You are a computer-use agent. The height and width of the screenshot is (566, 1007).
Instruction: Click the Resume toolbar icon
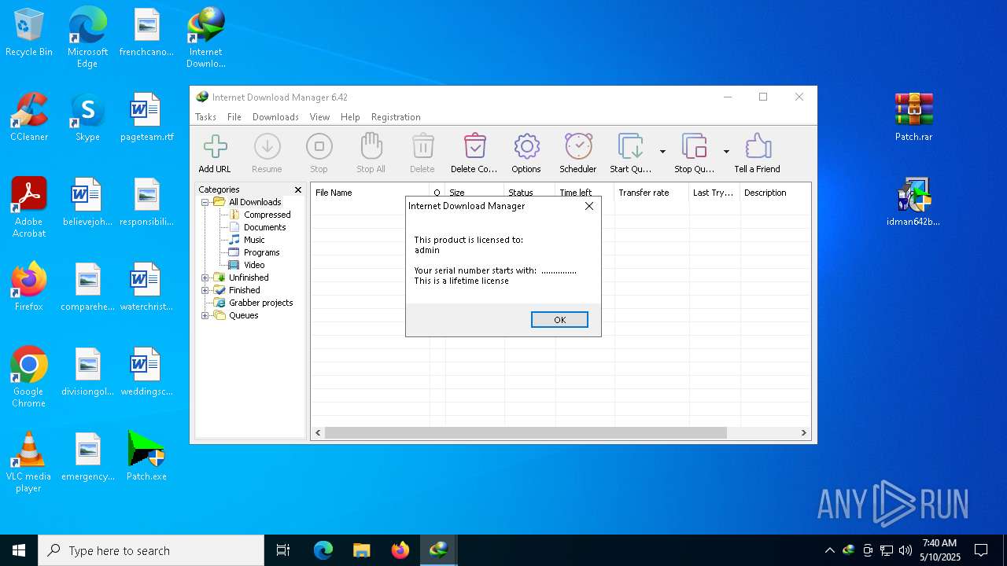pos(267,153)
